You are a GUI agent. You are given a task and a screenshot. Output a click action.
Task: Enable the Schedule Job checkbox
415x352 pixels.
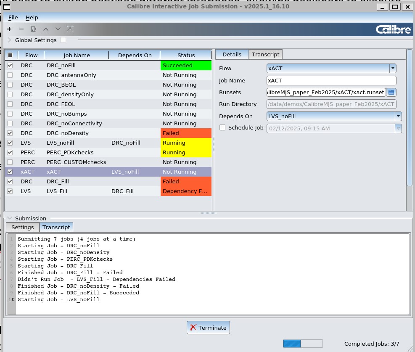point(222,127)
